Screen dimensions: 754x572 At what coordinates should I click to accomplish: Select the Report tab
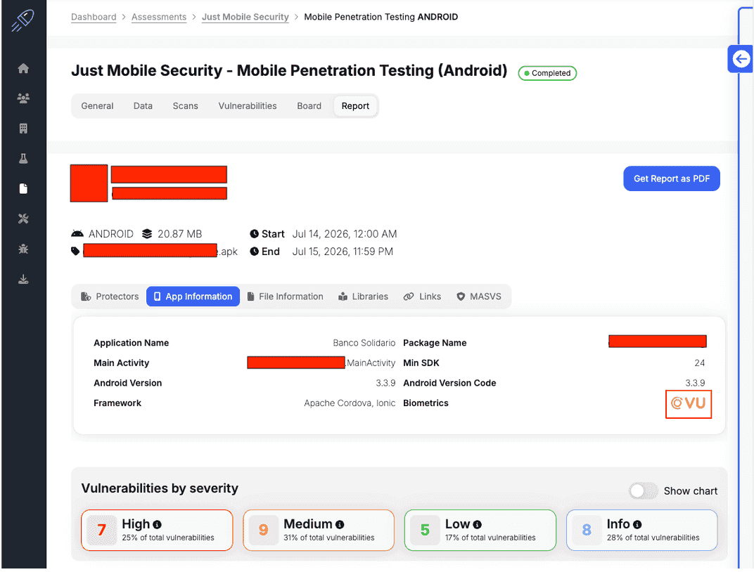tap(355, 106)
